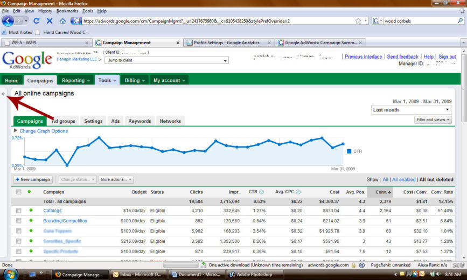The image size is (467, 280).
Task: Click the search magnifier icon in search box
Action: pos(460,21)
